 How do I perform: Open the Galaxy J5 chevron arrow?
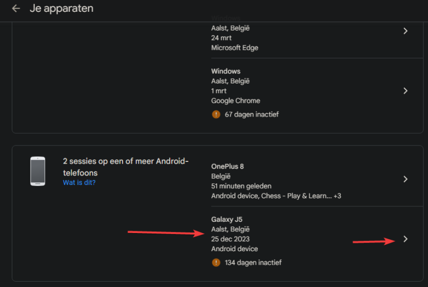coord(405,239)
